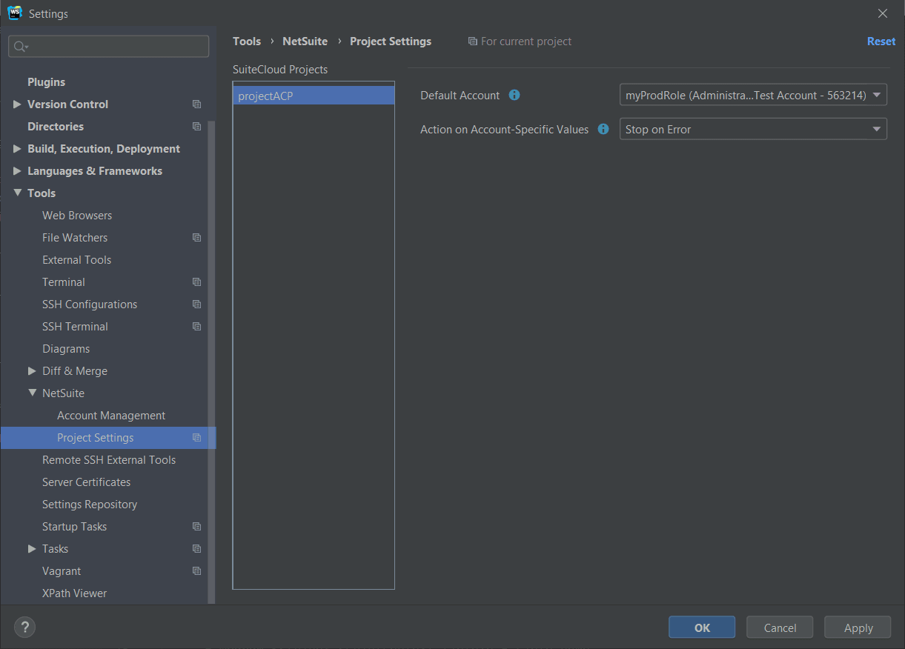905x649 pixels.
Task: Open the Default Account dropdown
Action: (753, 95)
